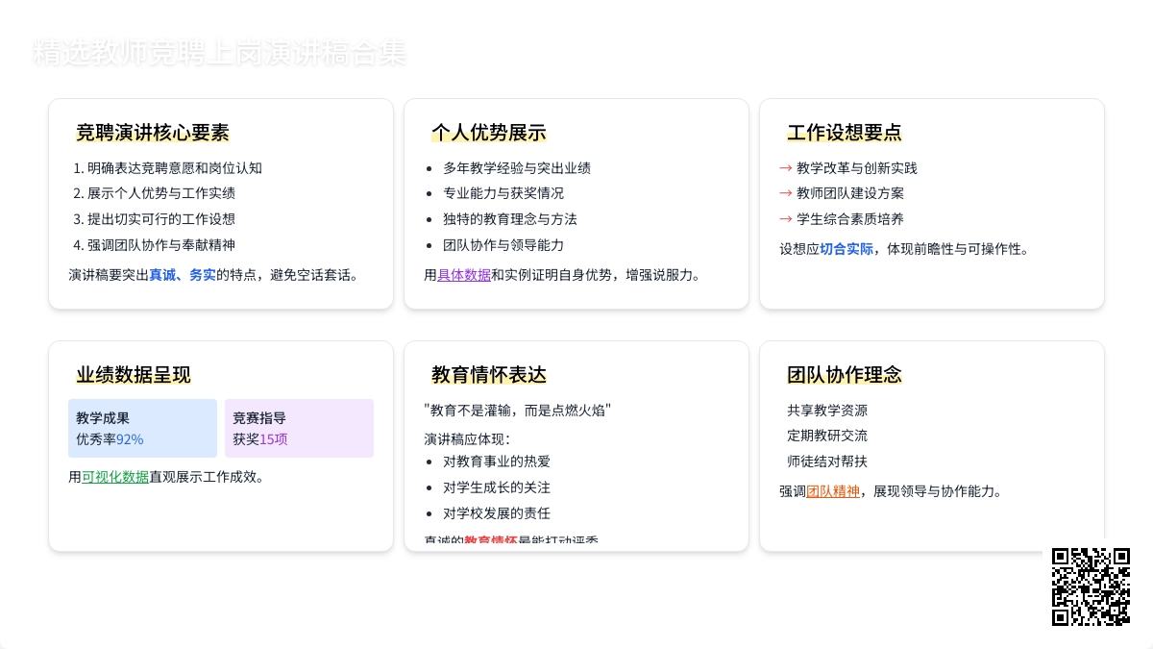The width and height of the screenshot is (1153, 649).
Task: Click text 定期教研交流
Action: point(827,436)
